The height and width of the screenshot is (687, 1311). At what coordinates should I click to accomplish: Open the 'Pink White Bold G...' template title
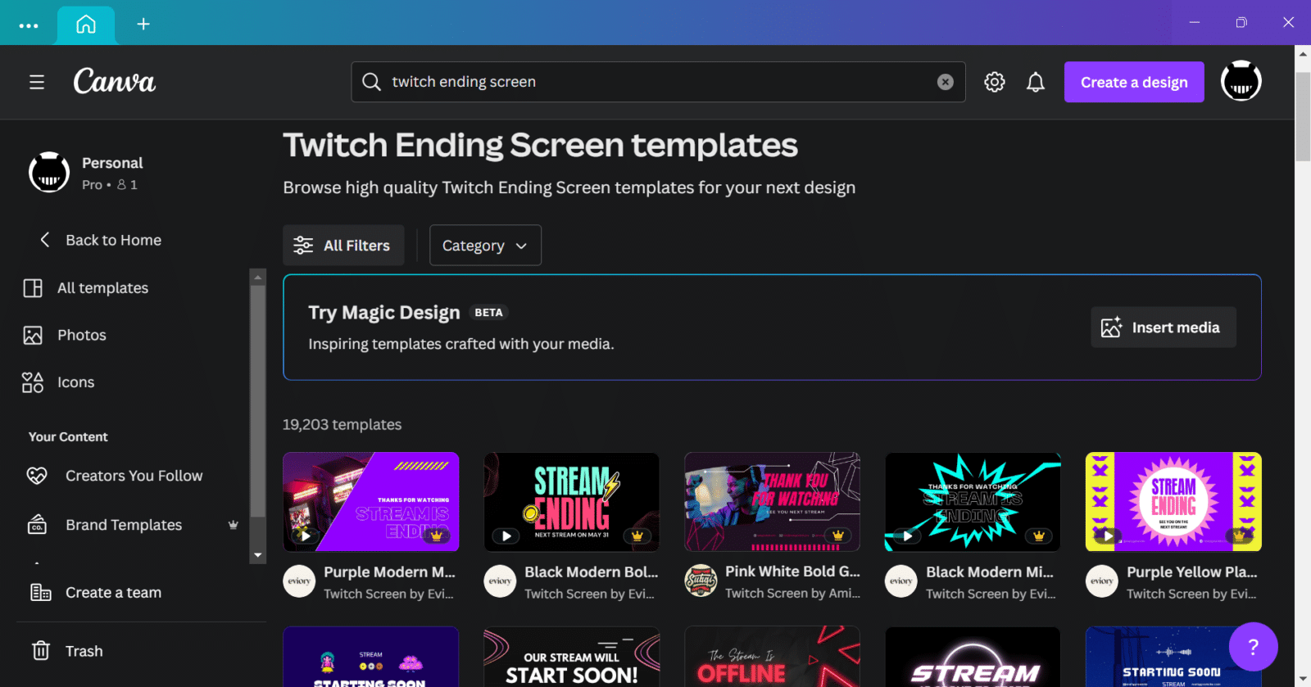792,572
